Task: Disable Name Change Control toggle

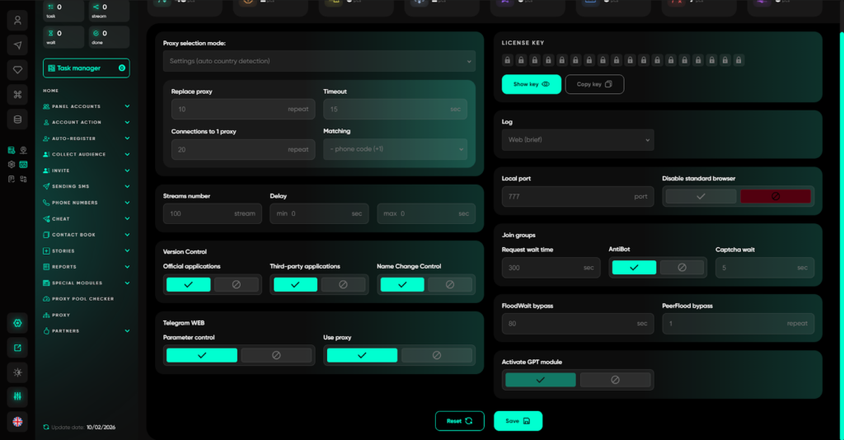Action: tap(449, 284)
